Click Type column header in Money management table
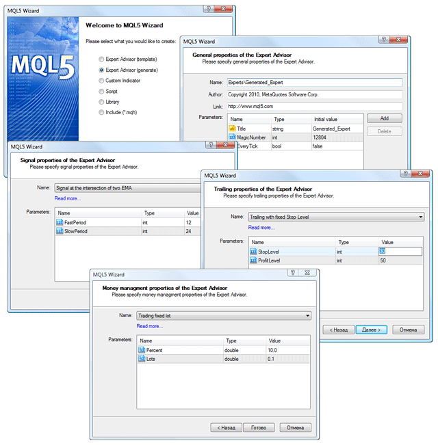 (x=244, y=341)
